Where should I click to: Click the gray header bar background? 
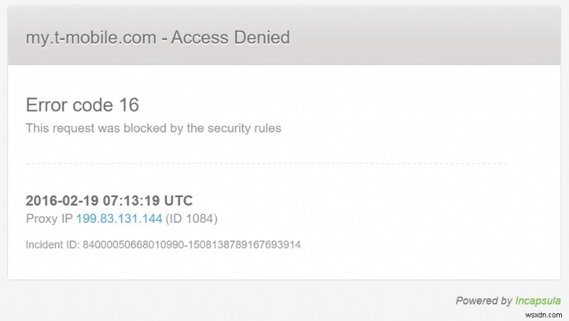tap(427, 37)
